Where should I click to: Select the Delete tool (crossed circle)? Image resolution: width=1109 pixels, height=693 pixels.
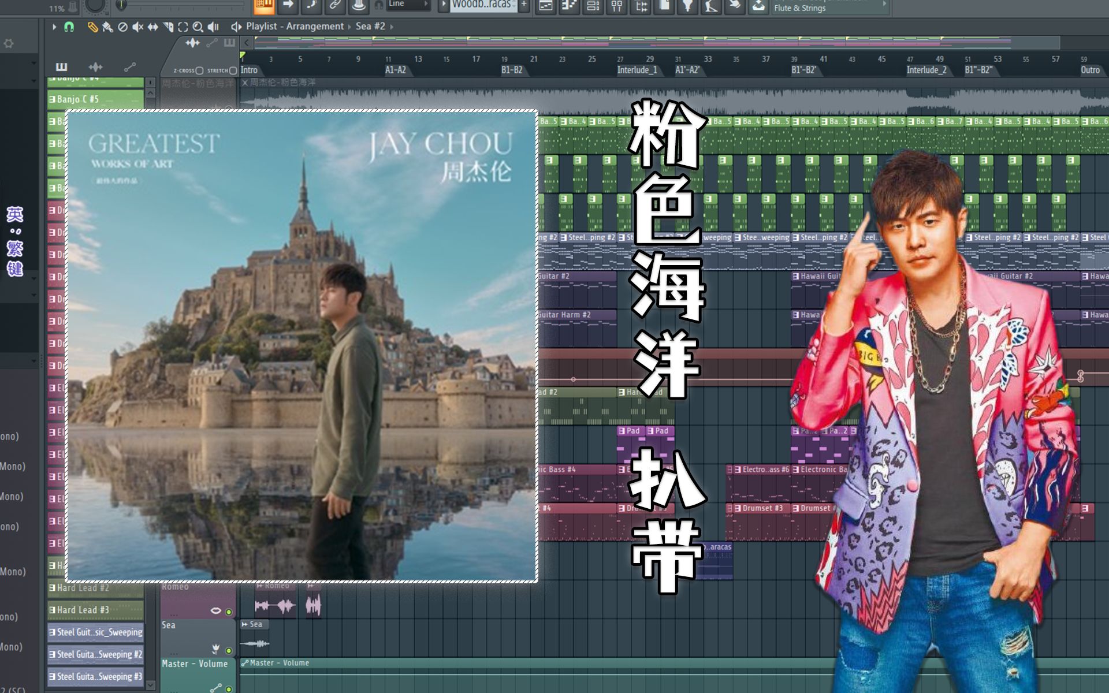click(x=122, y=27)
